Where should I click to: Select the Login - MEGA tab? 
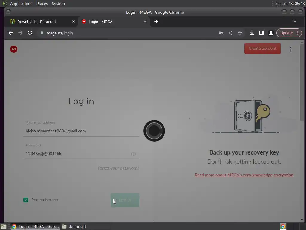114,22
